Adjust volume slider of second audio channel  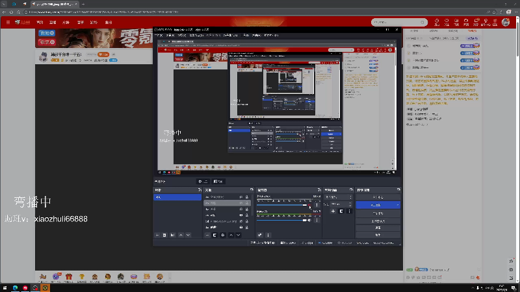(281, 220)
